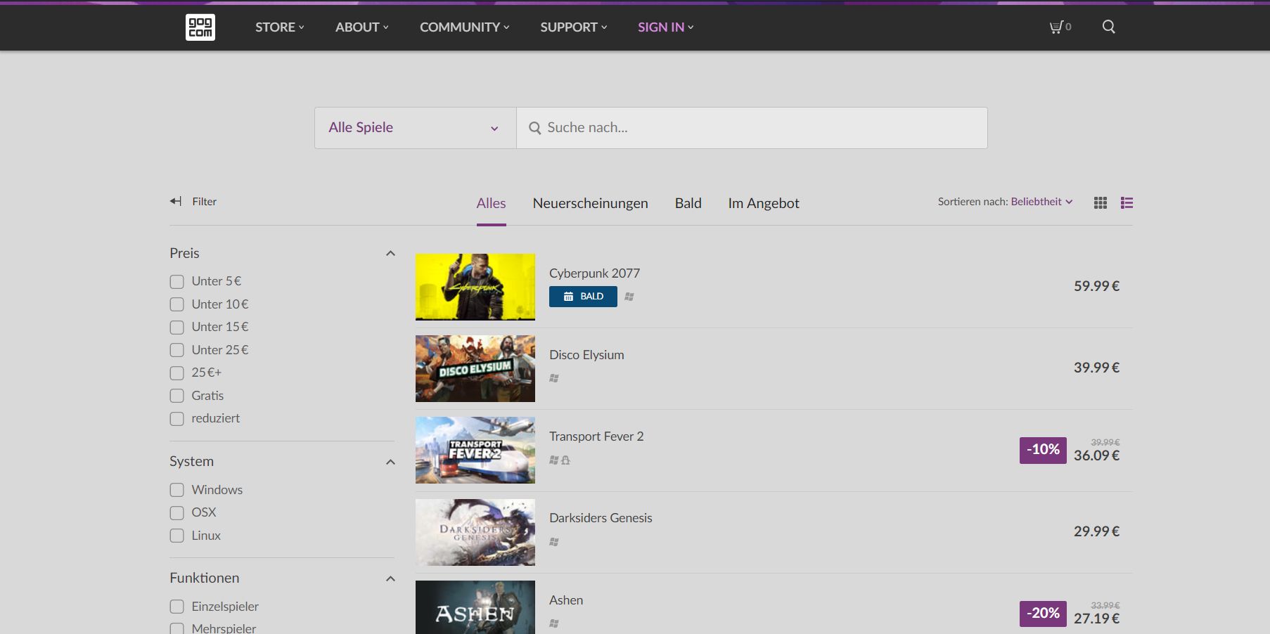The height and width of the screenshot is (634, 1270).
Task: Enable the reduziert filter
Action: click(177, 419)
